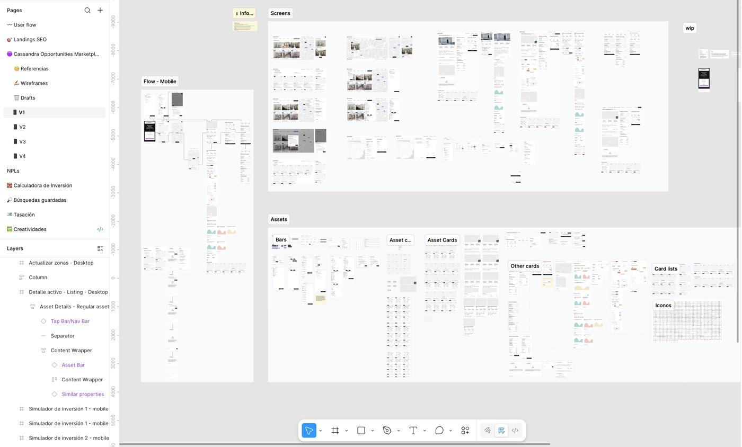Select the Comment tool
The height and width of the screenshot is (447, 742).
pos(439,431)
